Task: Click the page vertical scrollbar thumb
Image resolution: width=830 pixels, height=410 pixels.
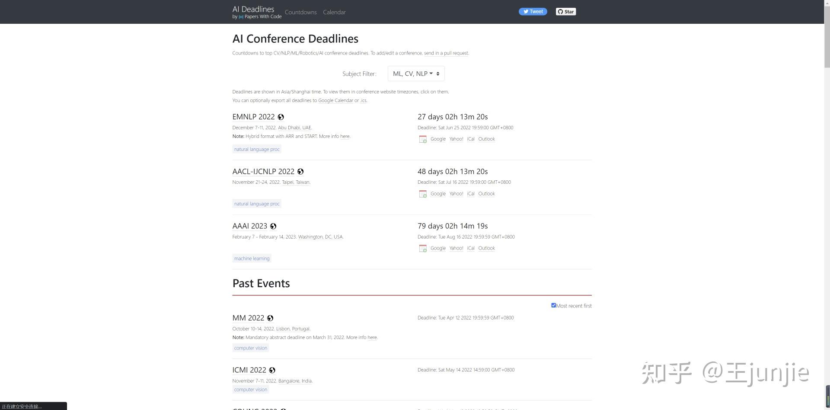Action: 827,34
